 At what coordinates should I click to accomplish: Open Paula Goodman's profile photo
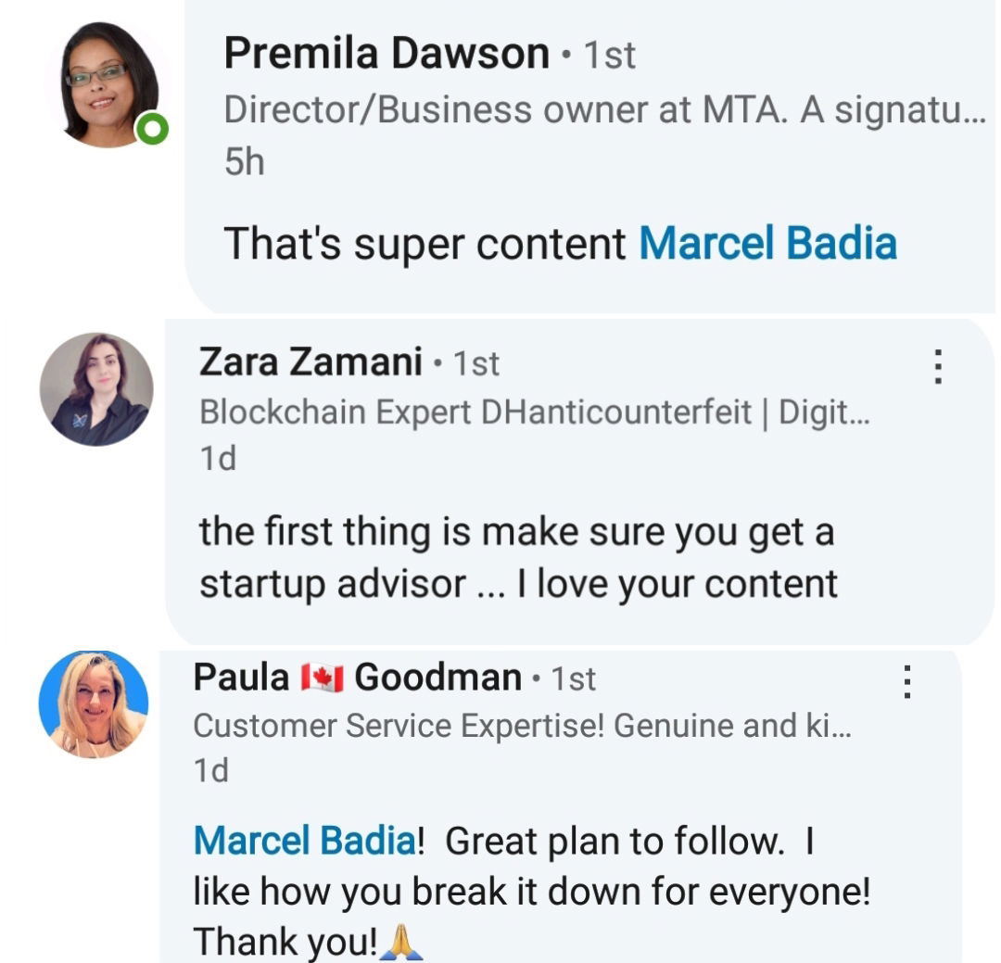click(93, 704)
